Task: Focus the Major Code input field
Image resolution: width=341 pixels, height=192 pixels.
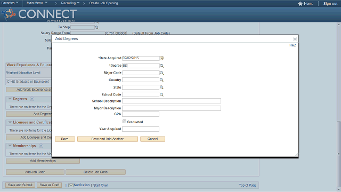Action: coord(141,73)
